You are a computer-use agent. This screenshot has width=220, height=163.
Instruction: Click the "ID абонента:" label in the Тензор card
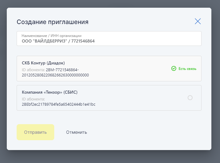click(x=33, y=99)
